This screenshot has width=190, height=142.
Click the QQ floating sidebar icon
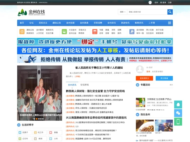point(178,104)
